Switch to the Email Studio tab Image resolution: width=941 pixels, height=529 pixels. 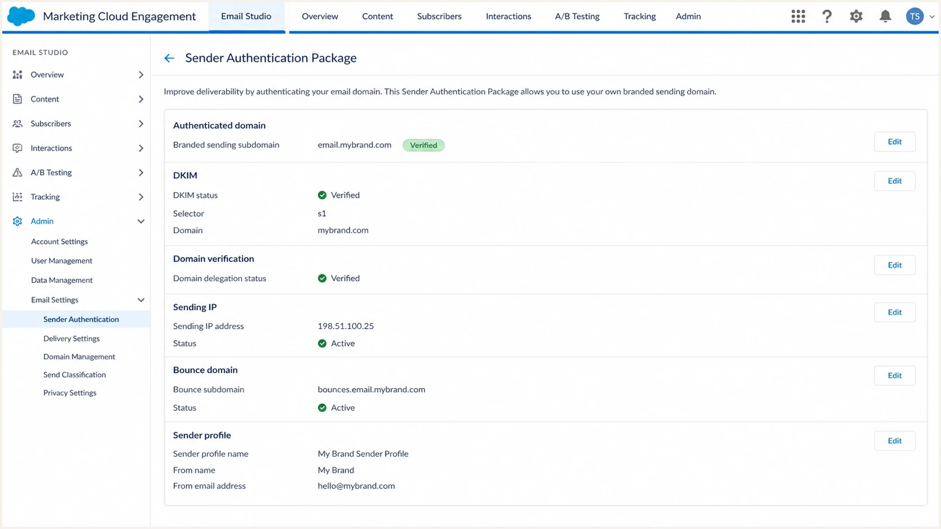(x=246, y=16)
